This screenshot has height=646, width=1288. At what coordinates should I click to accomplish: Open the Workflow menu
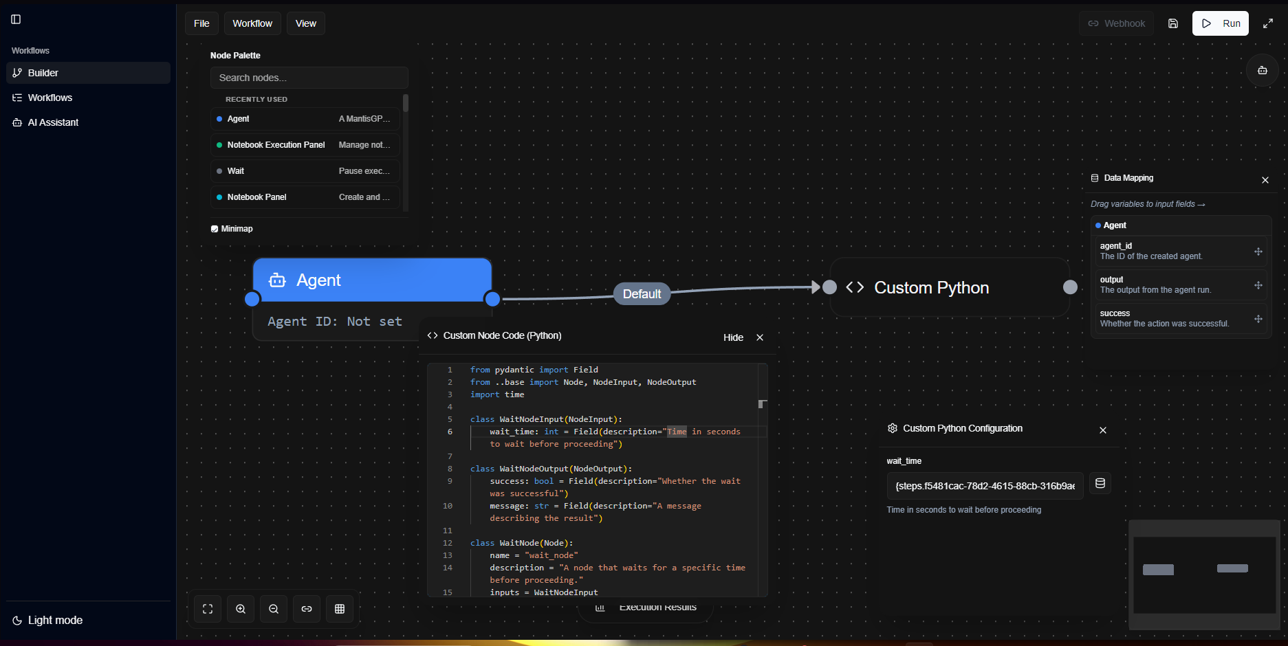tap(252, 23)
